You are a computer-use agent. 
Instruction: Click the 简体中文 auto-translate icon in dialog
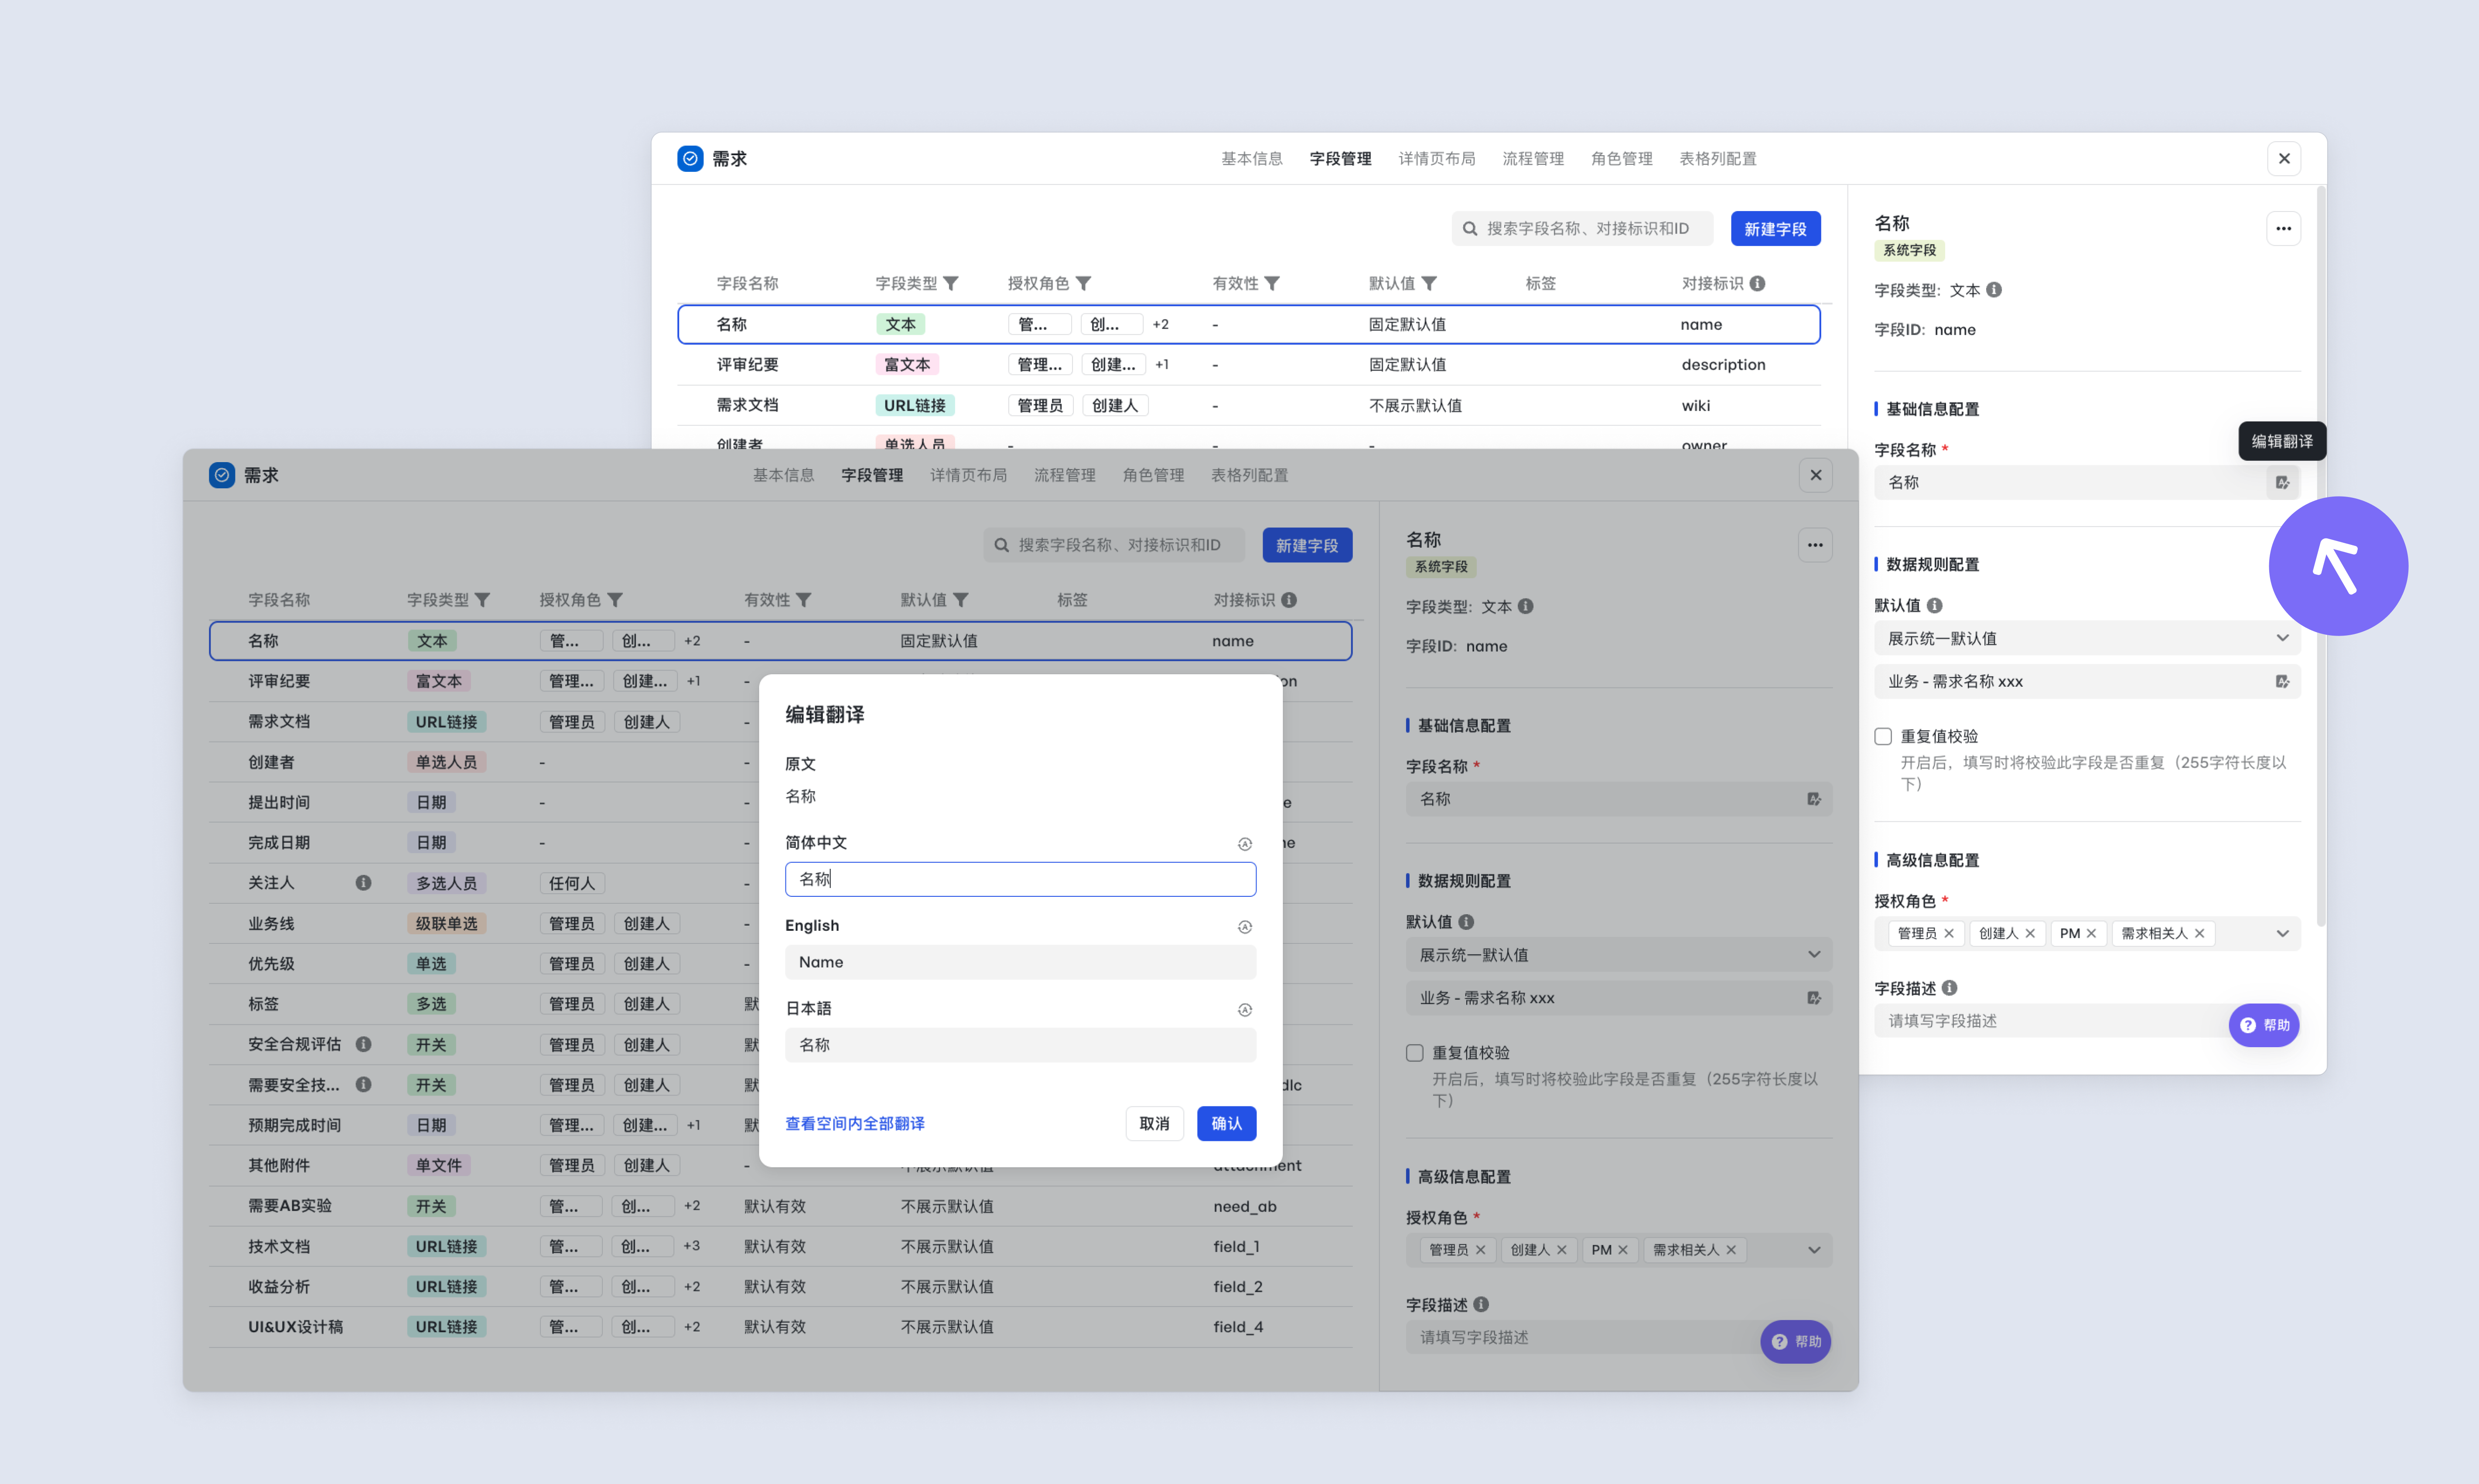(1244, 844)
